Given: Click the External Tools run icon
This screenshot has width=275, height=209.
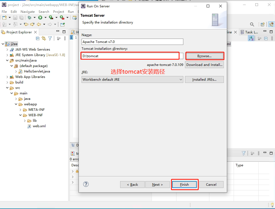Looking at the screenshot, I should 62,17.
